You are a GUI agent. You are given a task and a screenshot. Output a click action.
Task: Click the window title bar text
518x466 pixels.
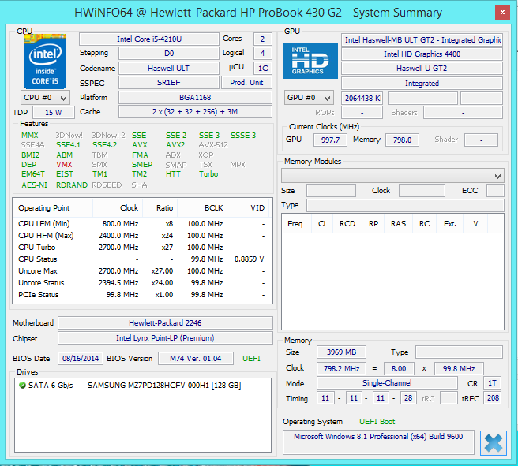coord(258,13)
